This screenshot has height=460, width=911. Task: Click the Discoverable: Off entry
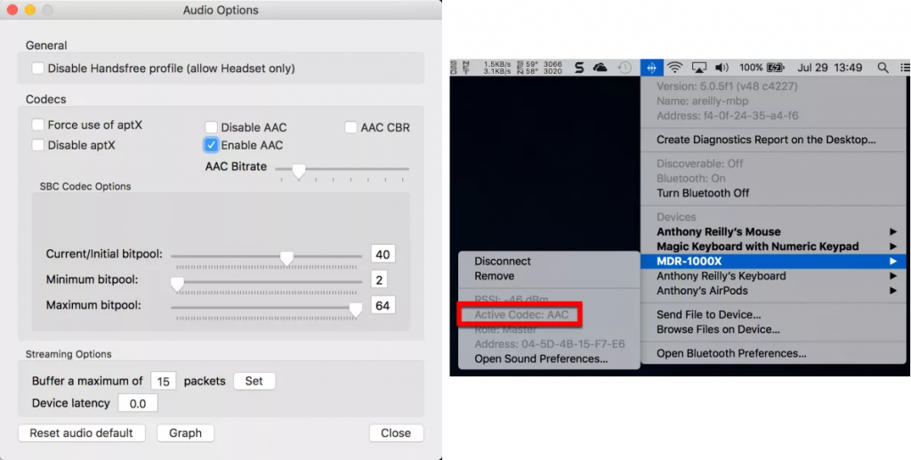coord(699,164)
